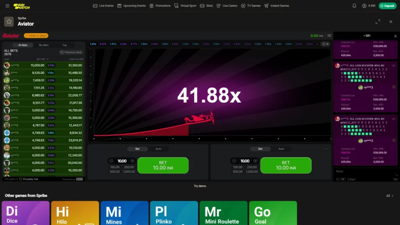The image size is (400, 225).
Task: Close the chat panel
Action: (x=395, y=36)
